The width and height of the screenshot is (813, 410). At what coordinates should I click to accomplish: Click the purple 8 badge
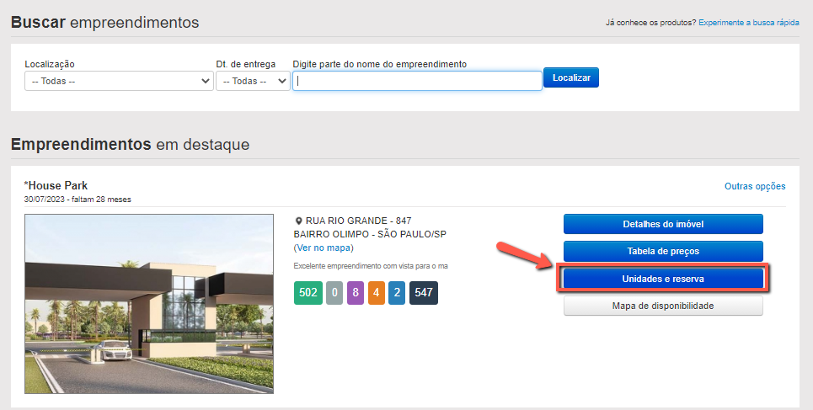[356, 293]
